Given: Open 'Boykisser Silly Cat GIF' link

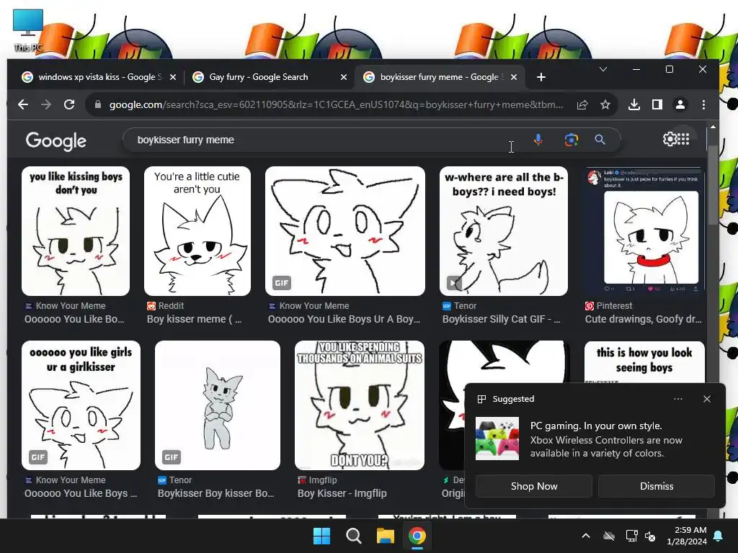Looking at the screenshot, I should [502, 319].
